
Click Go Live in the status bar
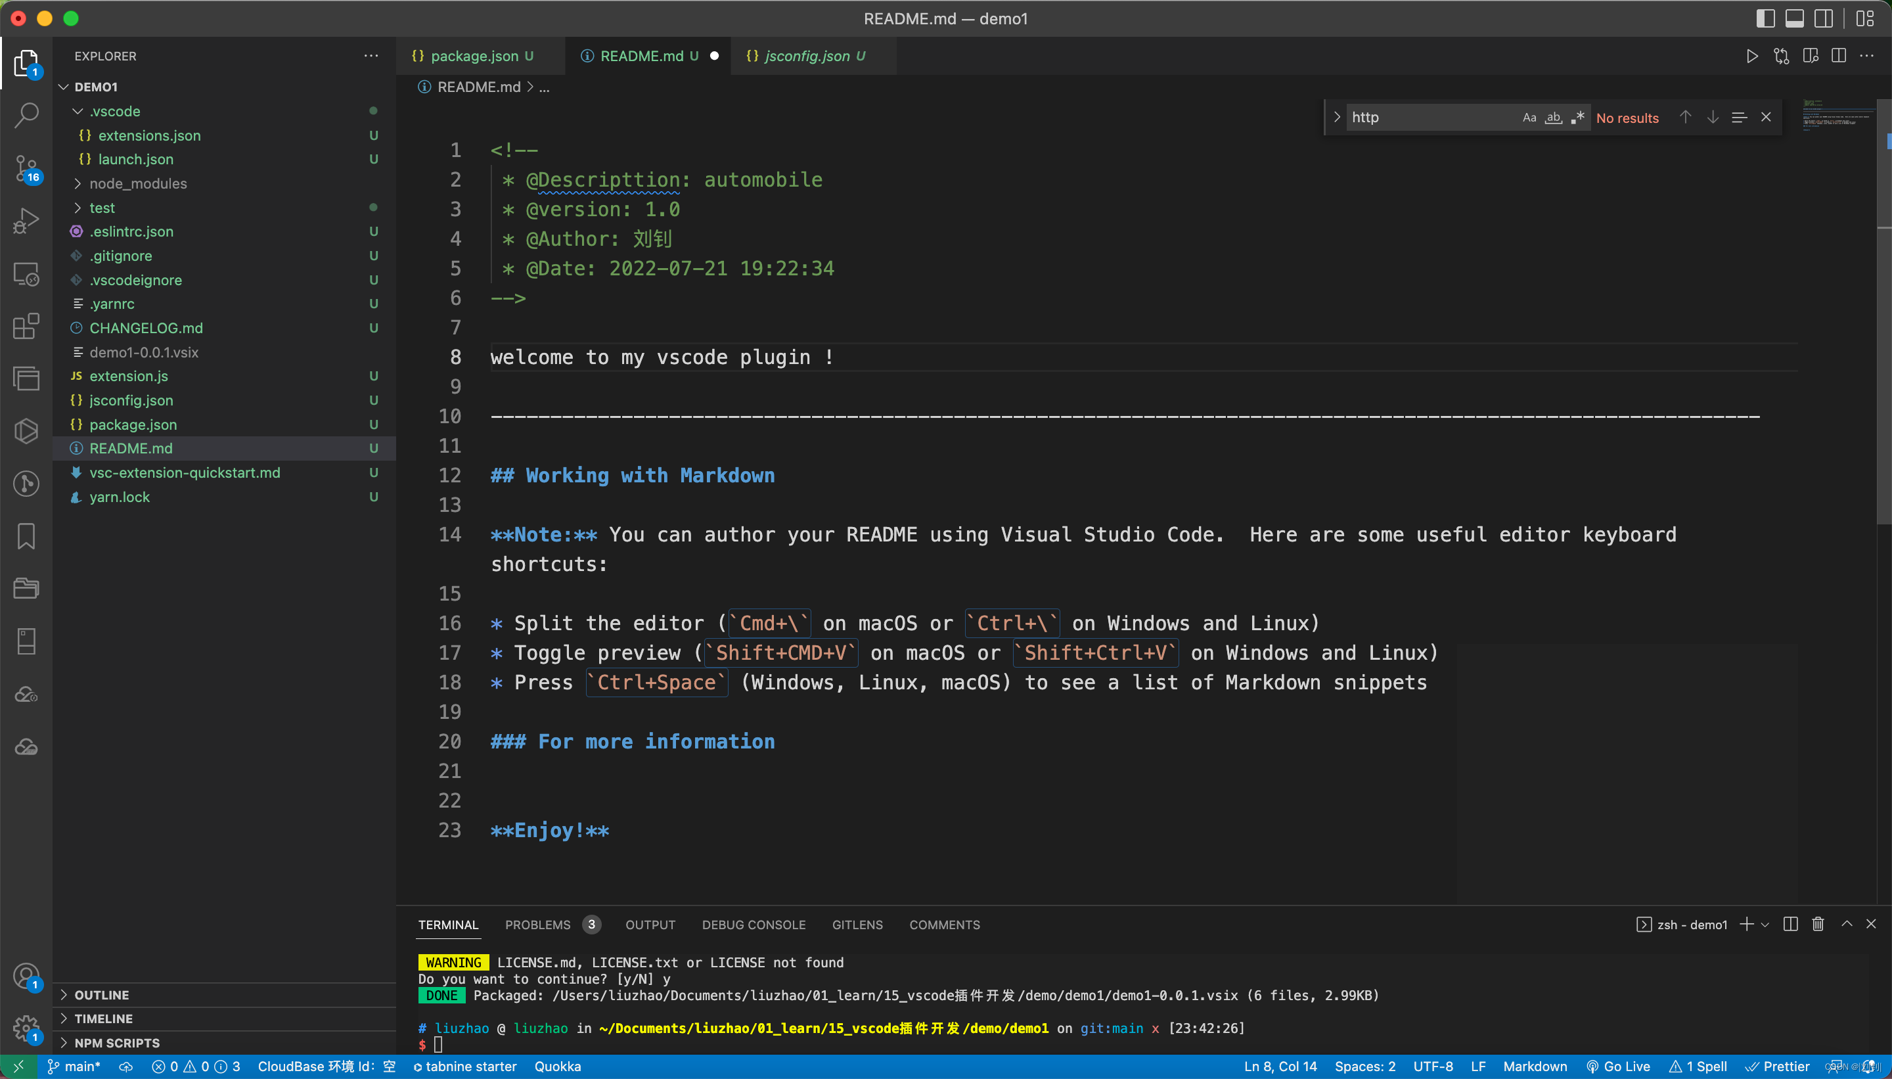tap(1618, 1067)
